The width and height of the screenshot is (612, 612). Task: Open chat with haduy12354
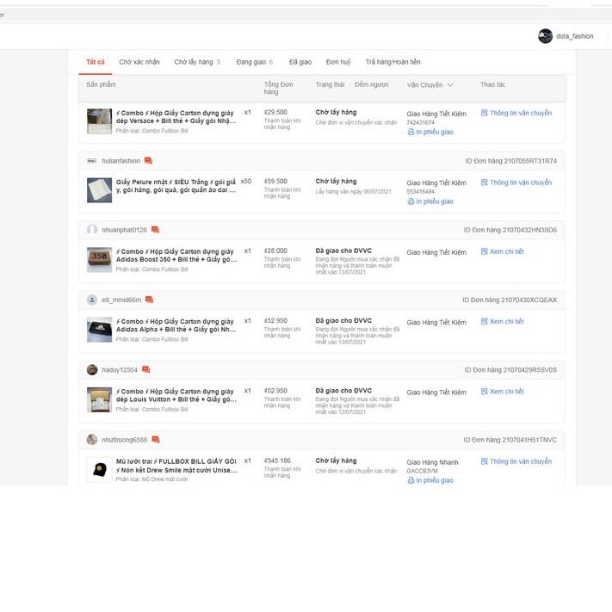pos(145,370)
